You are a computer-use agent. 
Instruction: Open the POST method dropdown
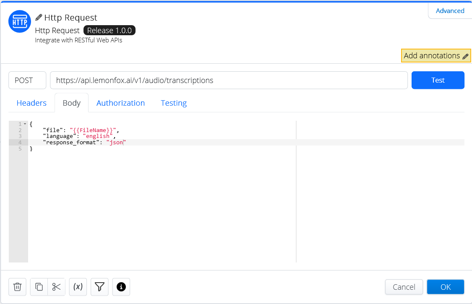(27, 80)
